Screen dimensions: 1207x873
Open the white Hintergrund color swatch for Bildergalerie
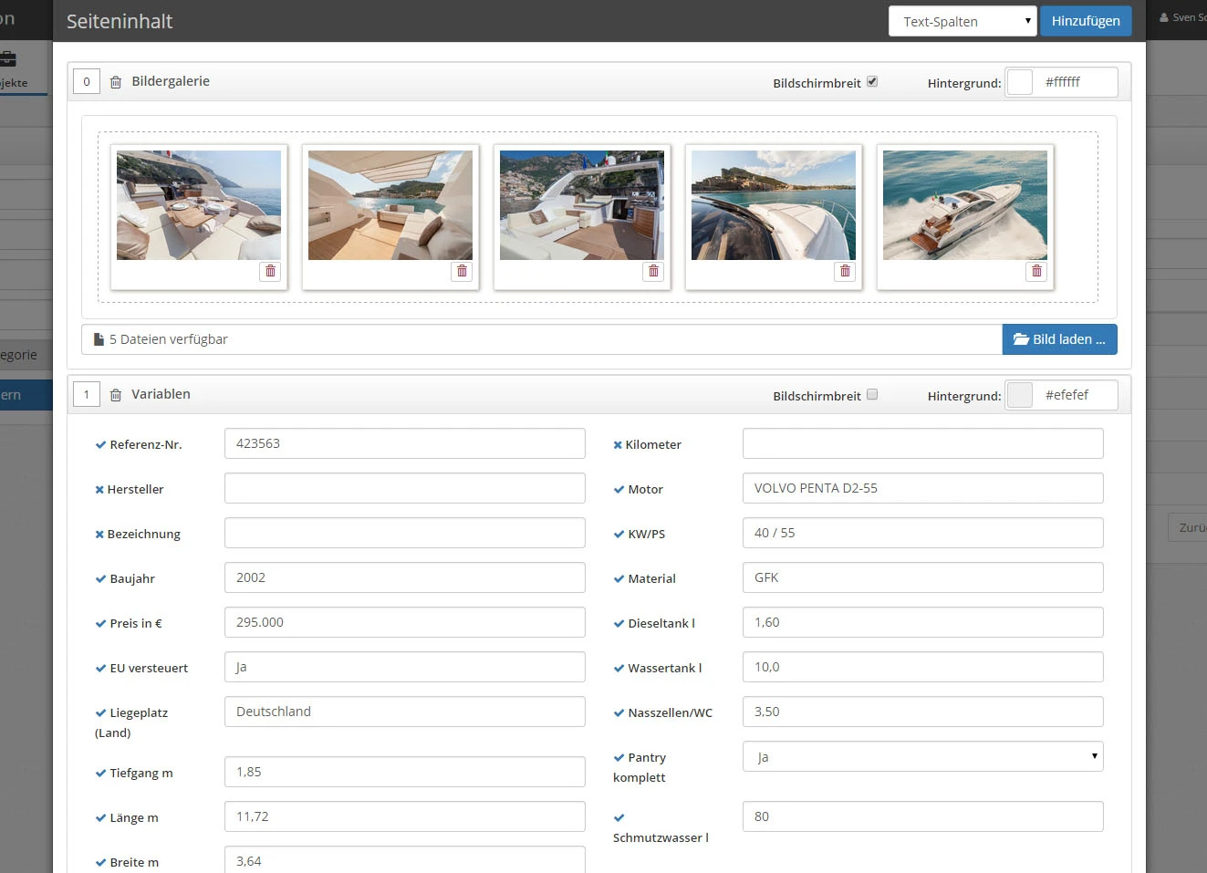1020,82
